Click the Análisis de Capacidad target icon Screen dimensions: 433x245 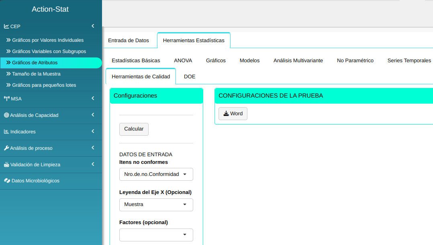click(x=6, y=115)
